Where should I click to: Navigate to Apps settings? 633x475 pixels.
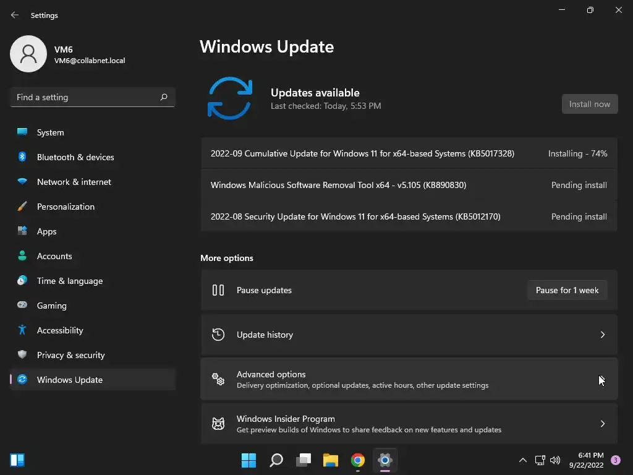click(93, 231)
